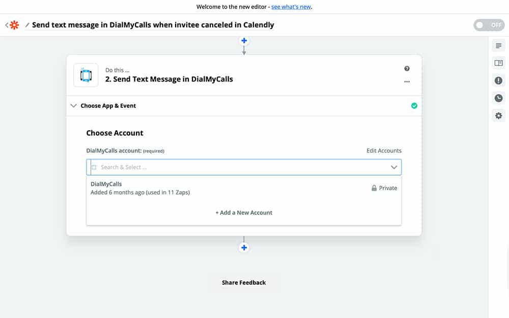Open the guide book icon in sidebar

pyautogui.click(x=498, y=63)
